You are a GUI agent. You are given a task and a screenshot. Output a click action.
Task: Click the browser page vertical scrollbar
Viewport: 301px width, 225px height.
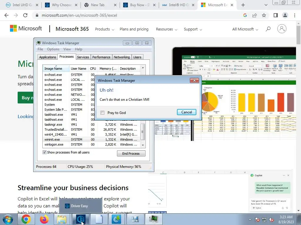(298, 35)
